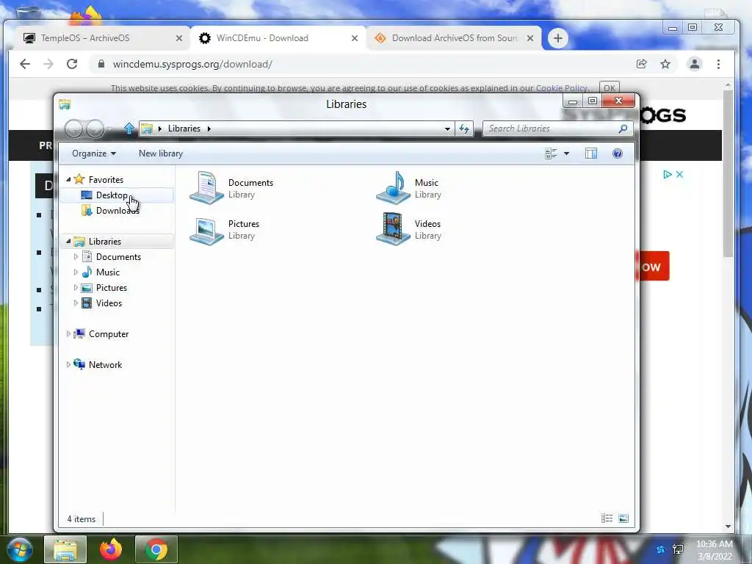Click the Chrome address bar URL
This screenshot has width=752, height=564.
192,65
